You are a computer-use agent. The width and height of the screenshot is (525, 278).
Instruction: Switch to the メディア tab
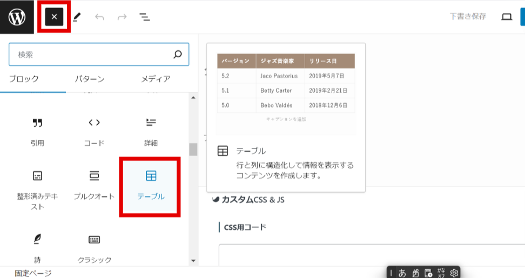coord(156,79)
